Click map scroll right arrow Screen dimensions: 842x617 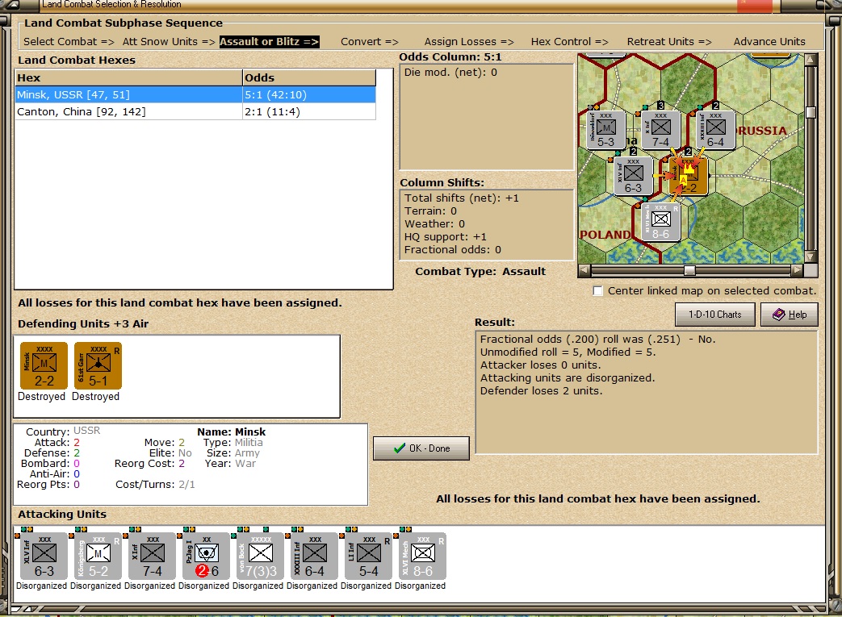click(x=798, y=270)
